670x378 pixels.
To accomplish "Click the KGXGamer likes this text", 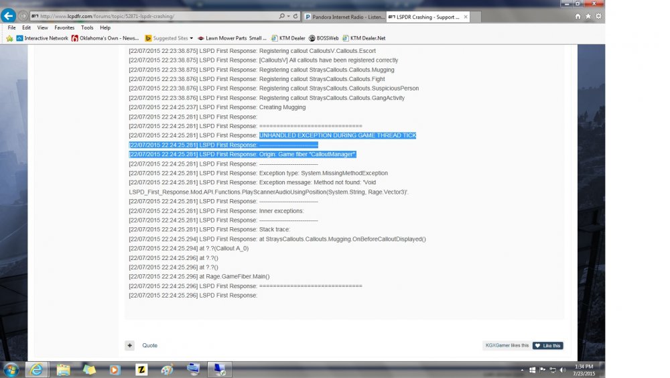I will (507, 346).
